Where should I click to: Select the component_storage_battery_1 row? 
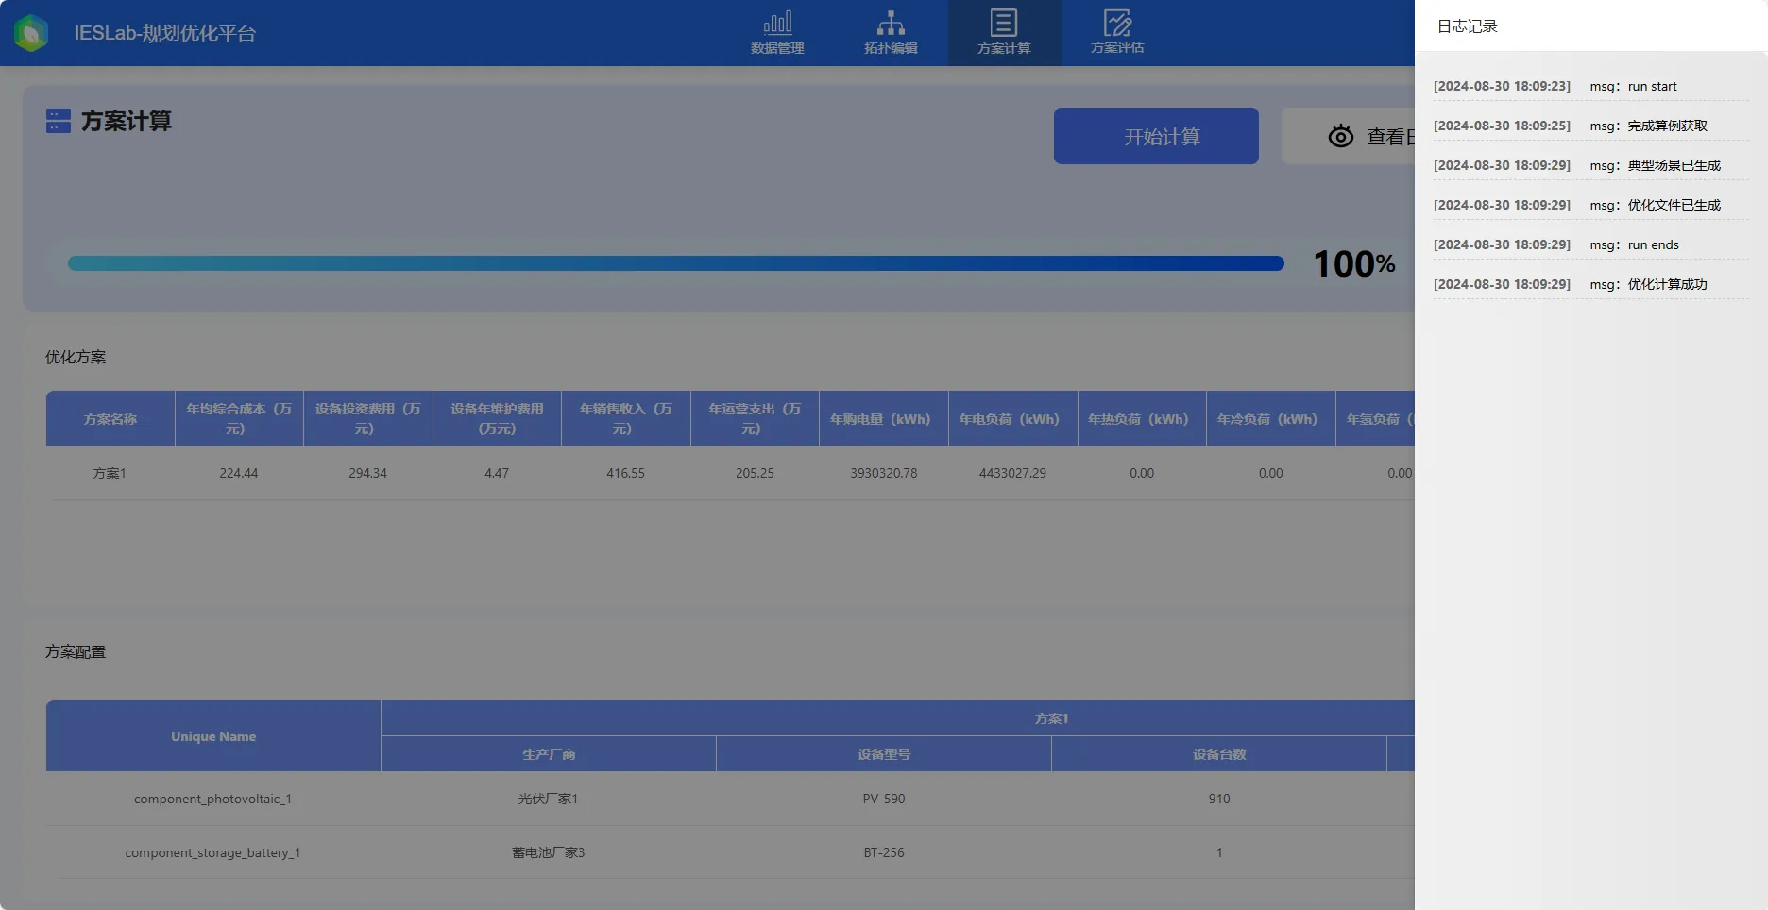point(730,852)
